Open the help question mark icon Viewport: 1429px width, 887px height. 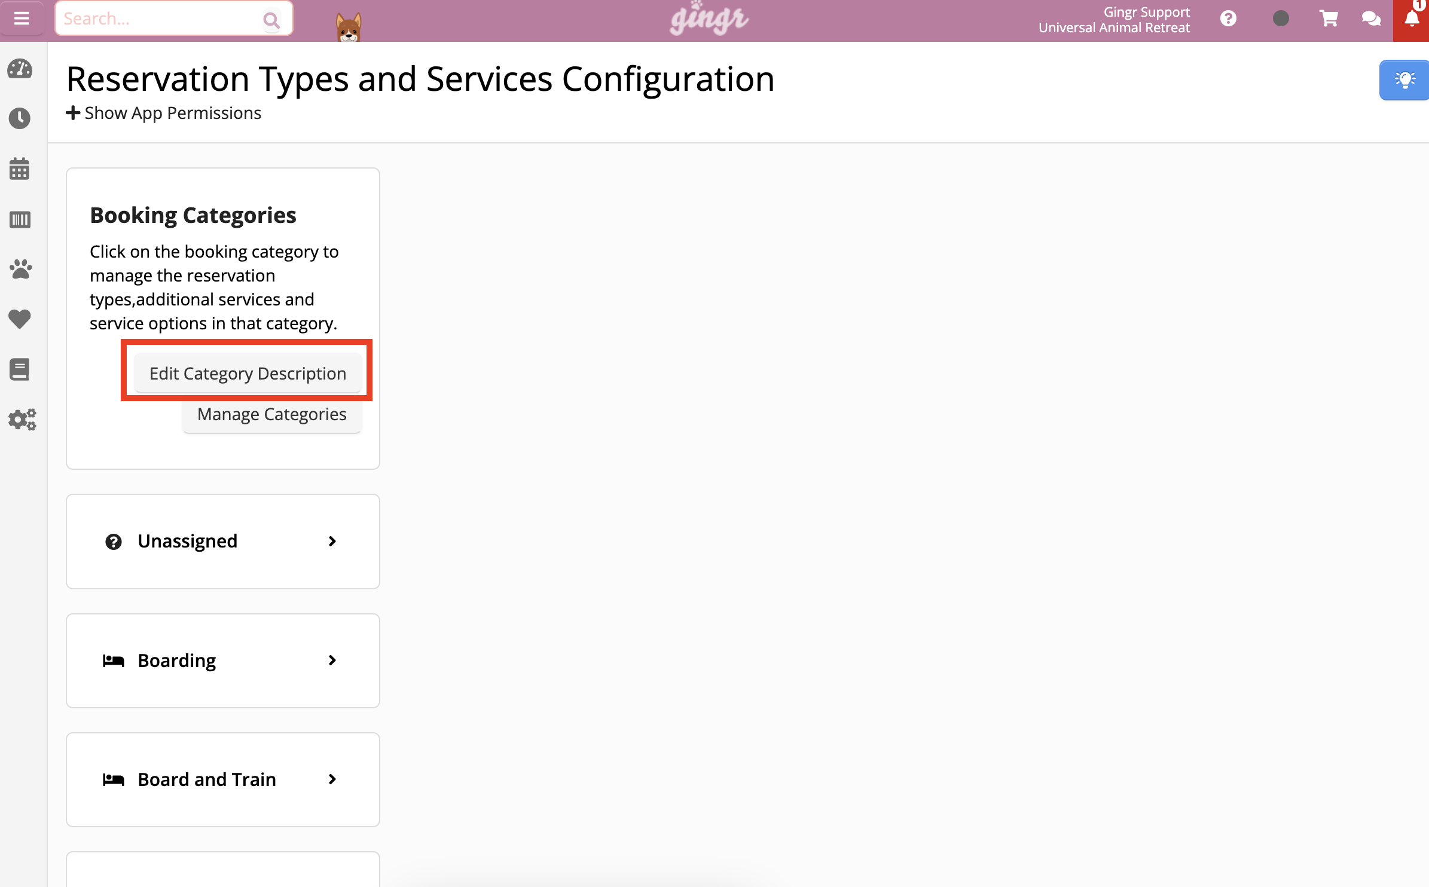pos(1228,19)
